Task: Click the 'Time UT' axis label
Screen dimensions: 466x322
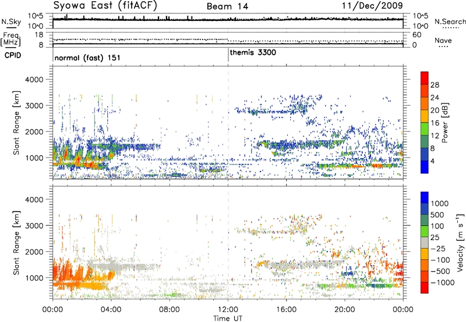Action: 228,318
